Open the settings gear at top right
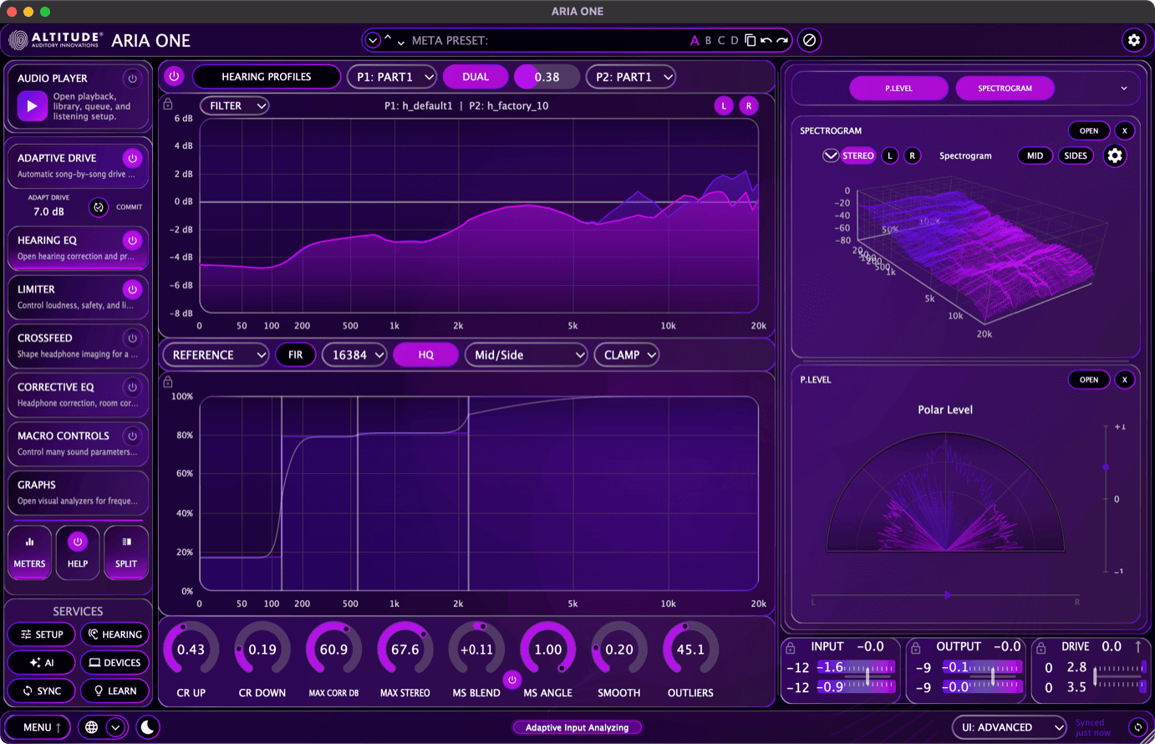 click(1133, 40)
